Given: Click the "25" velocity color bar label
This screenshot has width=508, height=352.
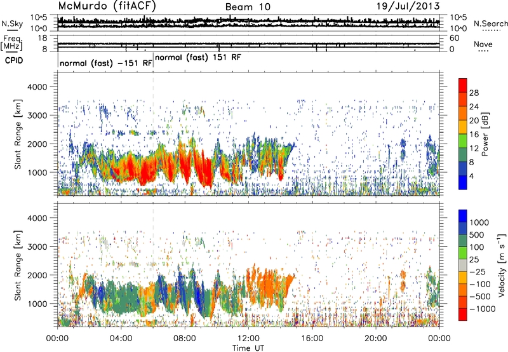Looking at the screenshot, I should (474, 259).
